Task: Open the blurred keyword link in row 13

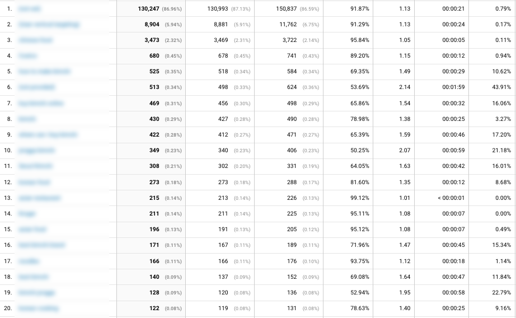Action: 40,198
